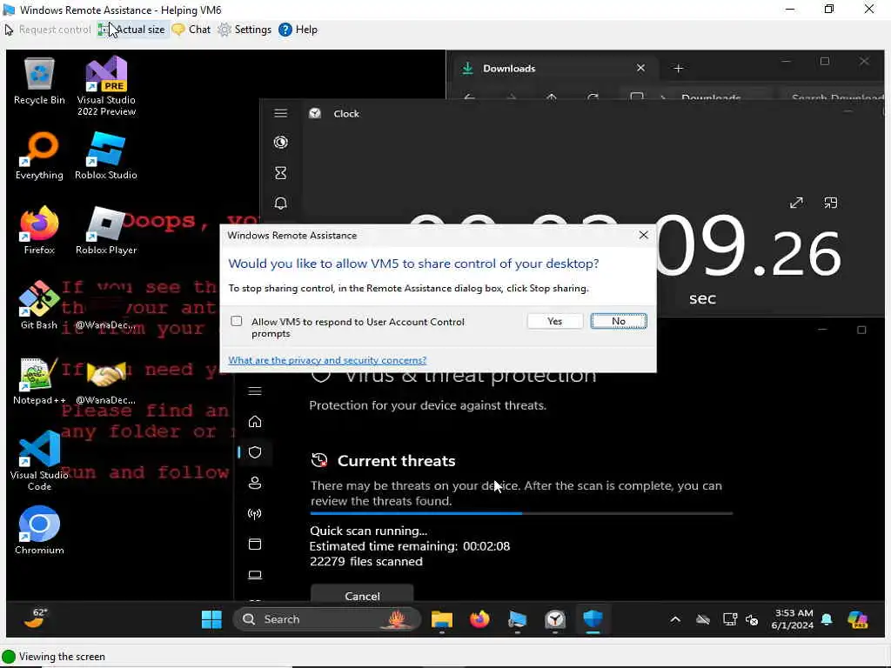Screen dimensions: 891x668
Task: Select the Visual Studio Code desktop icon
Action: 39,461
